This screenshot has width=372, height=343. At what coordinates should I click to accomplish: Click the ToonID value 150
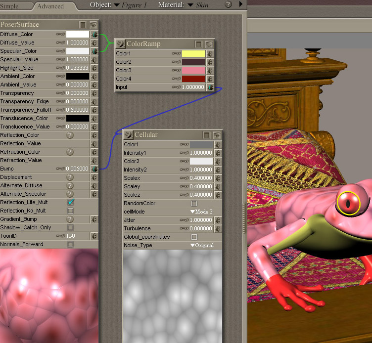click(70, 236)
